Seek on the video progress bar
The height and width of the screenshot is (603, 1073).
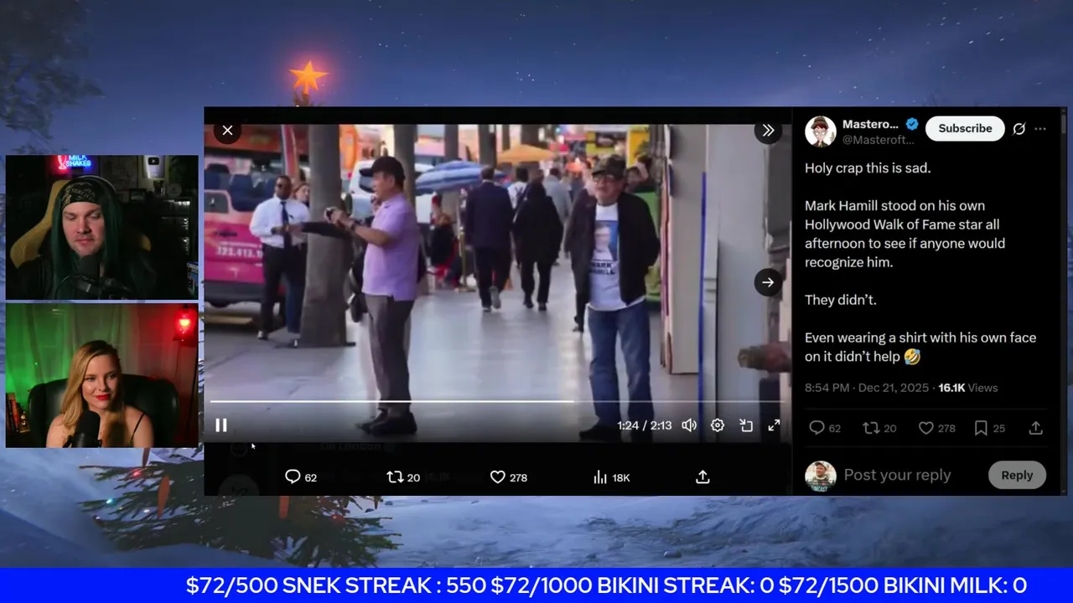click(497, 401)
